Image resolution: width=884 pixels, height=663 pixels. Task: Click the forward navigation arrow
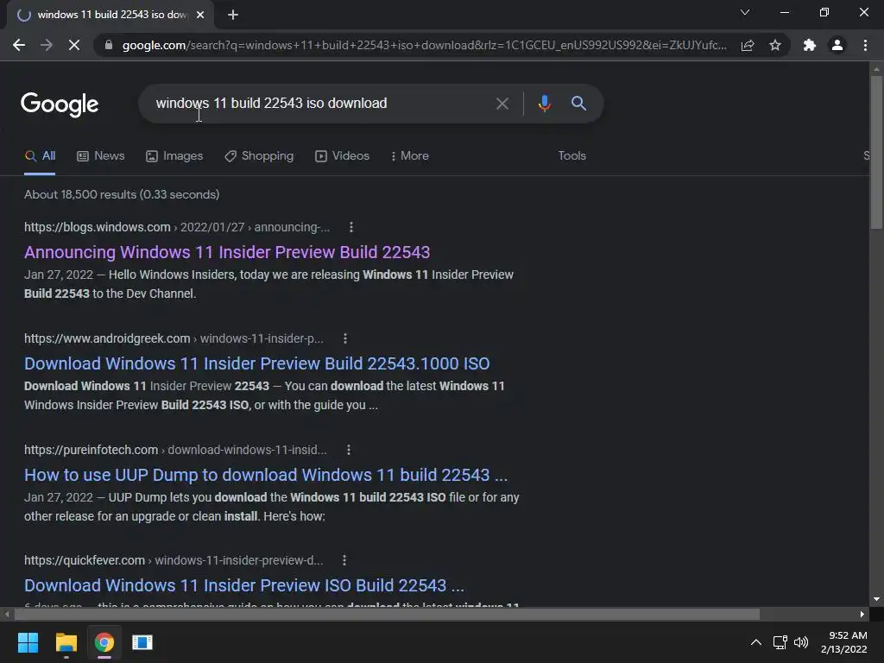tap(47, 45)
